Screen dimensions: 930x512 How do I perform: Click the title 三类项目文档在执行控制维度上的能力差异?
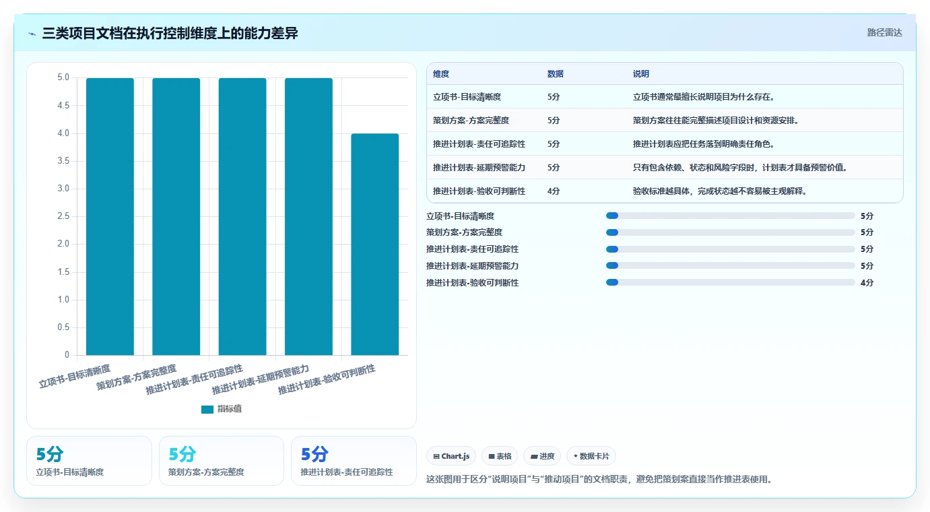pos(170,33)
